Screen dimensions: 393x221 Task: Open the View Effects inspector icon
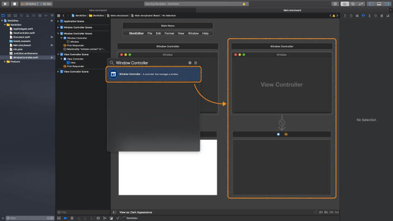point(388,15)
